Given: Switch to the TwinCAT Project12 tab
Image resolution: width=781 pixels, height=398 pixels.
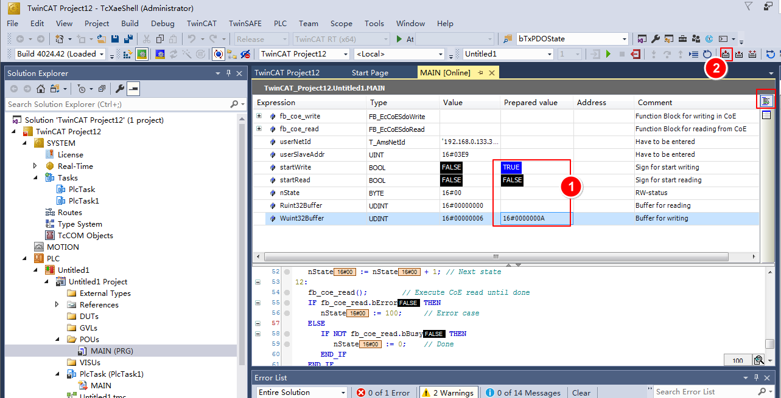Looking at the screenshot, I should coord(287,73).
